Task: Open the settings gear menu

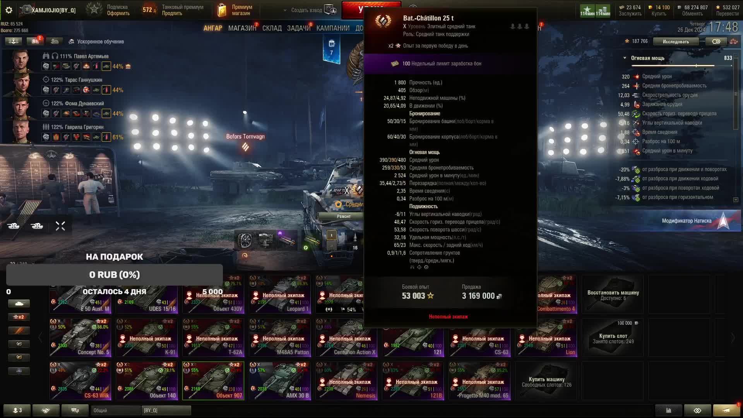Action: pos(9,10)
